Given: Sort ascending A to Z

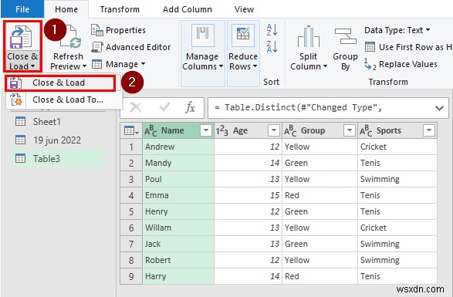Looking at the screenshot, I should point(272,30).
